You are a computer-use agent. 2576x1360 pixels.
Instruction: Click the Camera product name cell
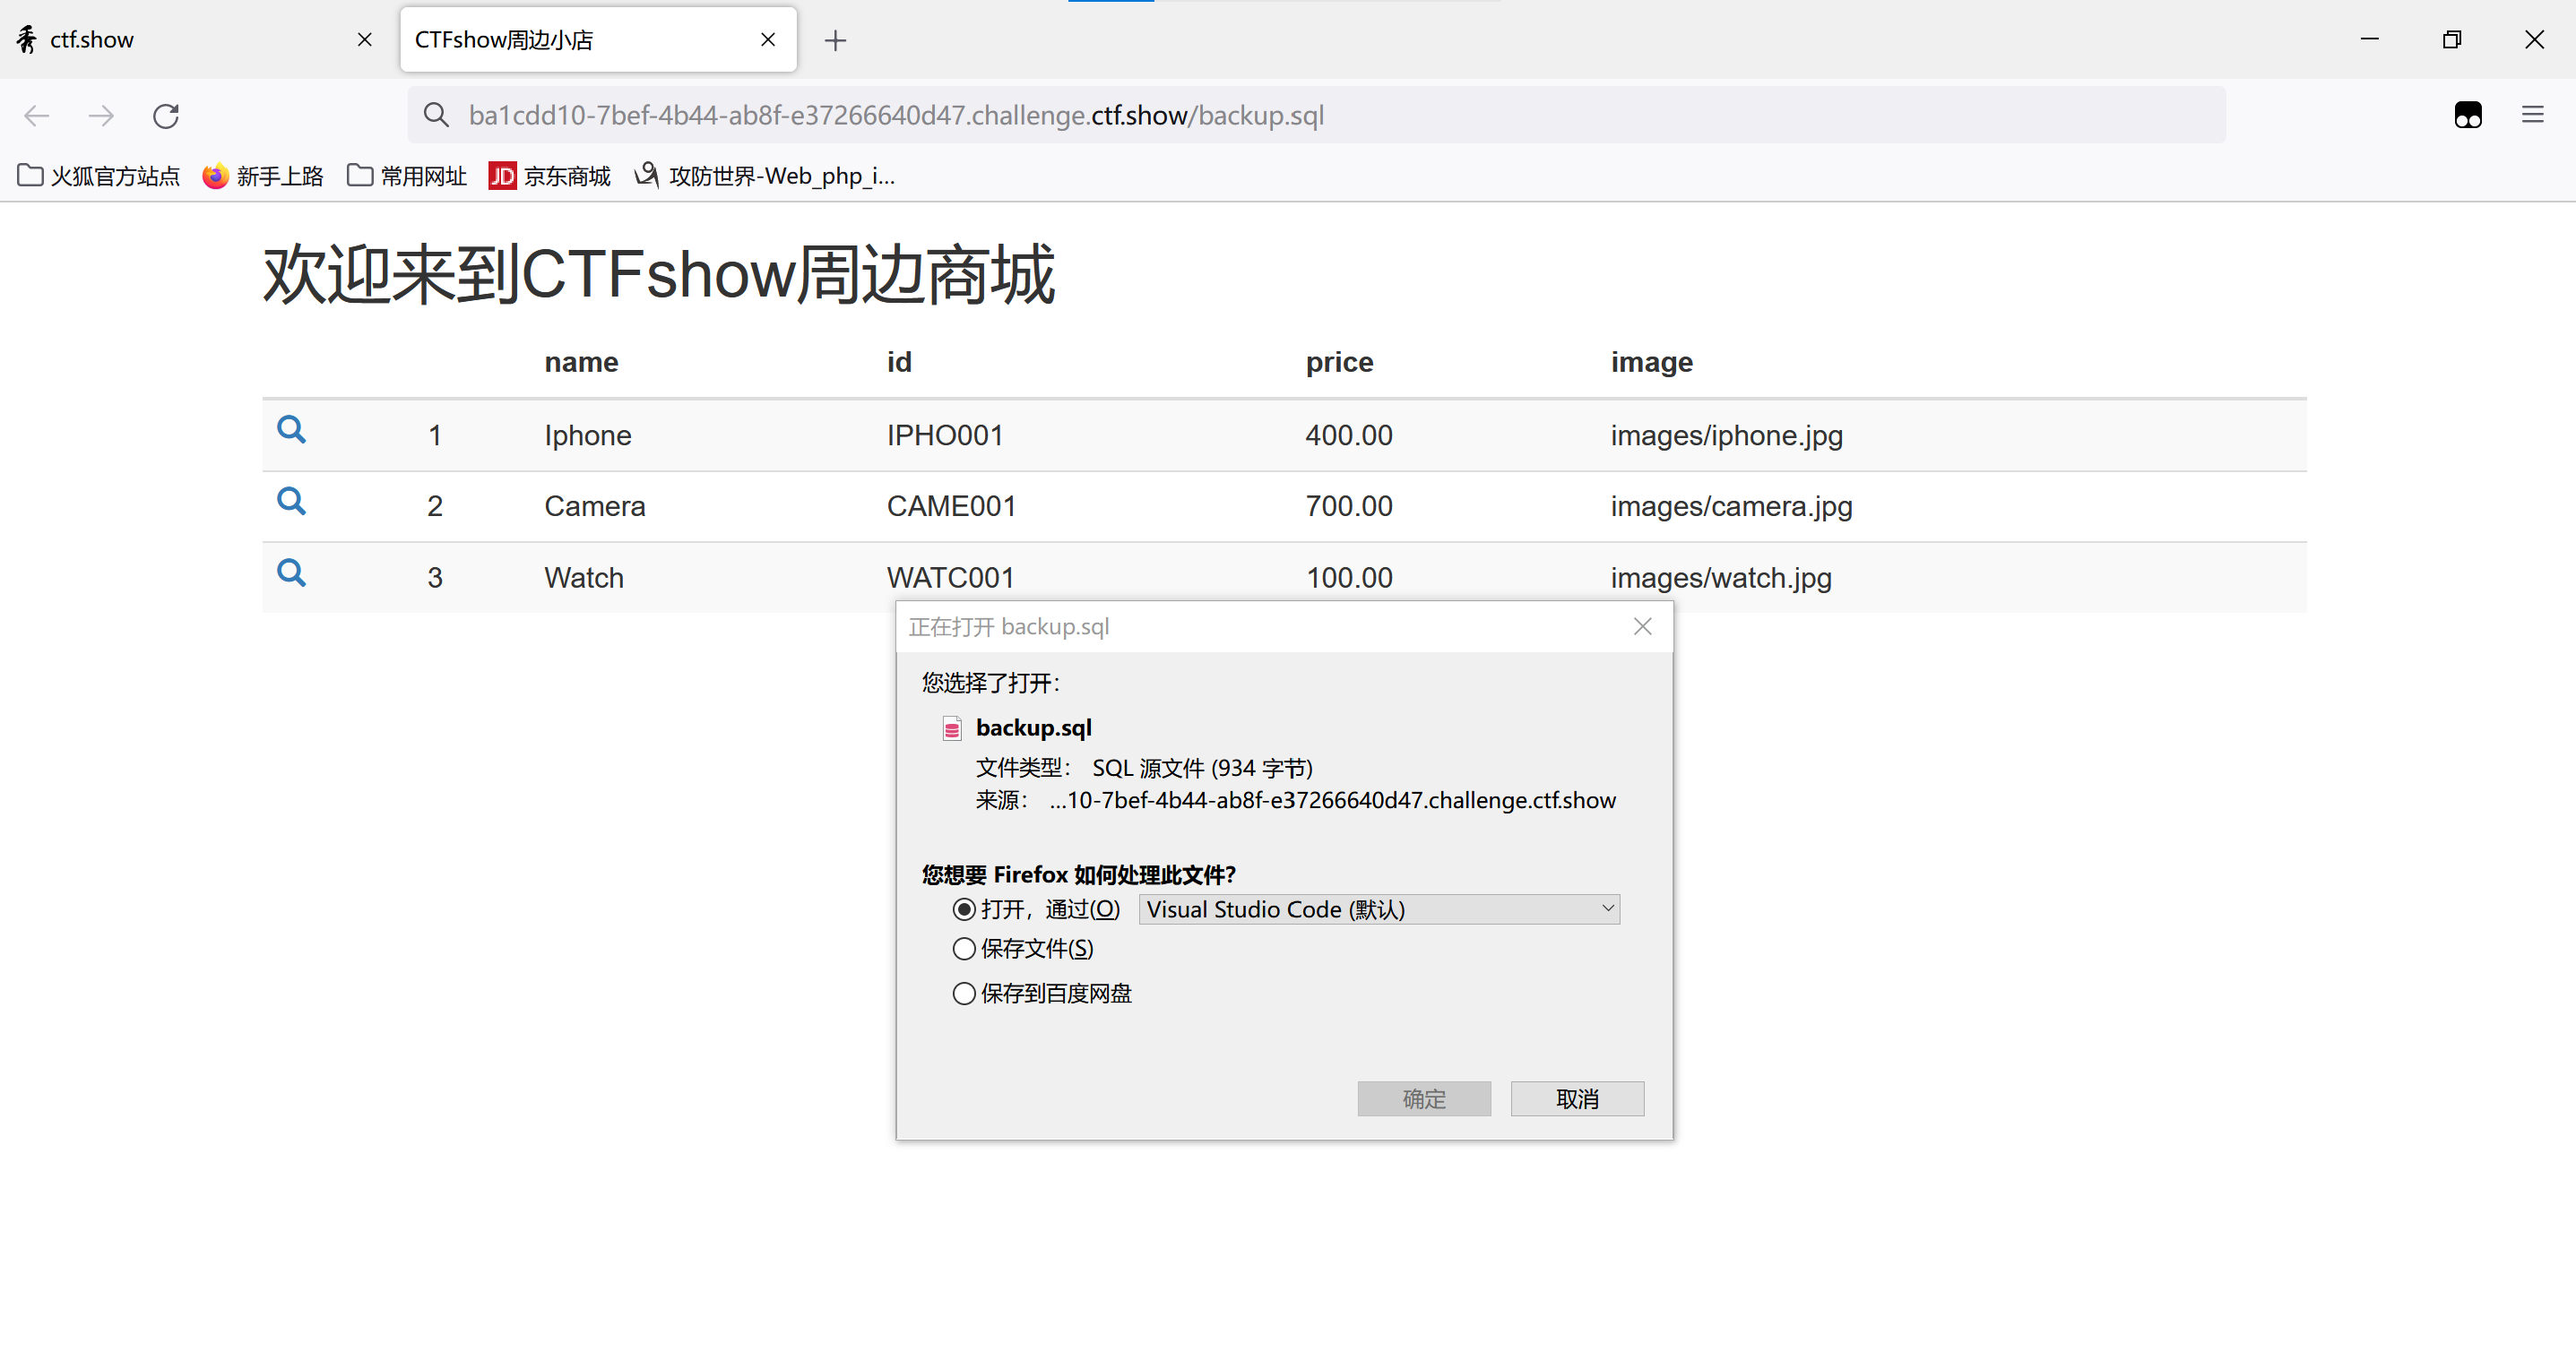595,506
